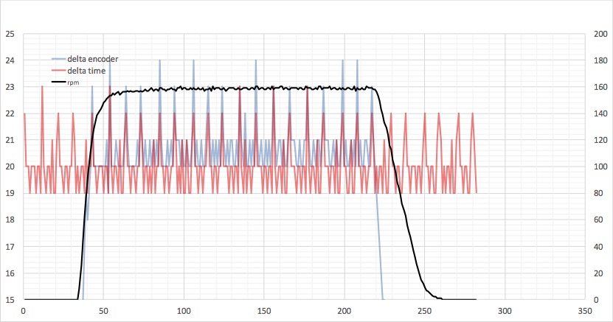Select right axis label 60

tap(598, 220)
